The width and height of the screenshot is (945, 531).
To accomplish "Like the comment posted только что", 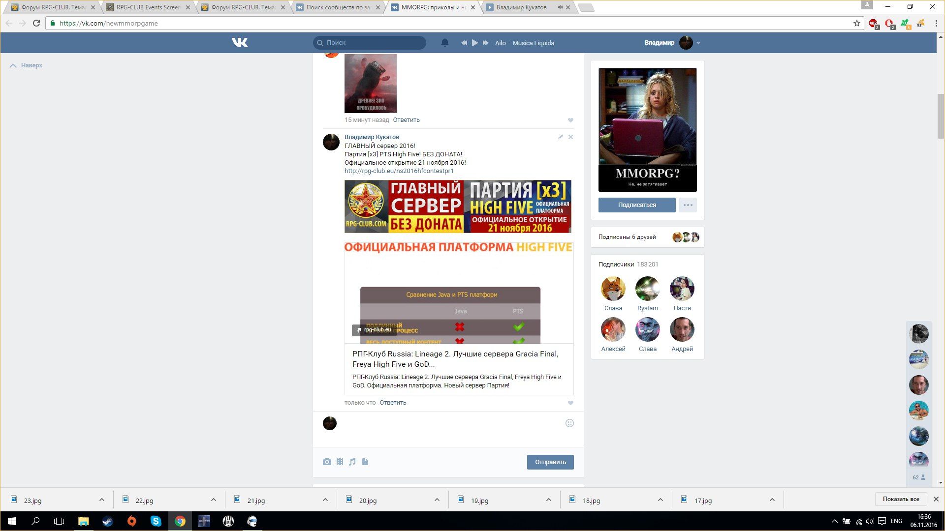I will [x=570, y=403].
